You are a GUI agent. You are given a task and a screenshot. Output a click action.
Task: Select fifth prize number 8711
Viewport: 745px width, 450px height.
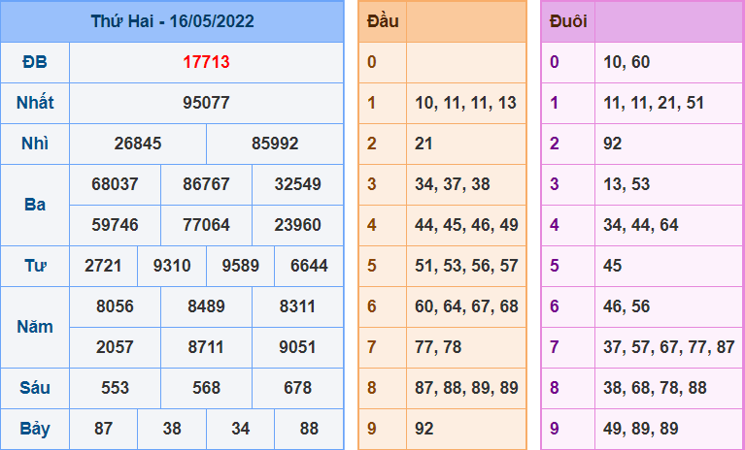click(206, 347)
